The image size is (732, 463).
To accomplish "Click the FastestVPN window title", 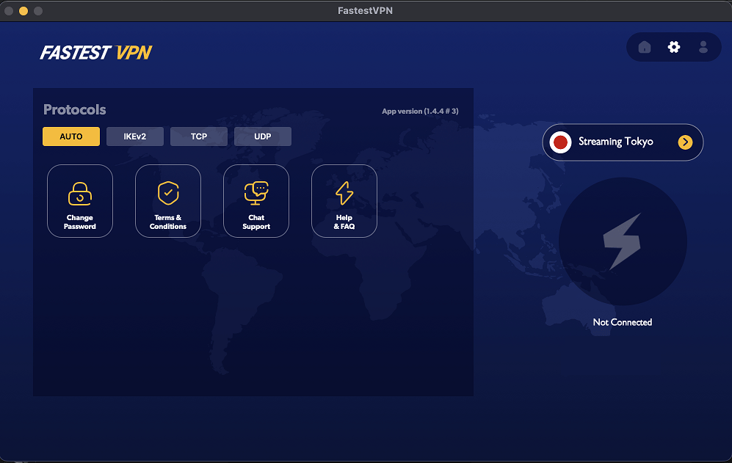I will (x=365, y=11).
